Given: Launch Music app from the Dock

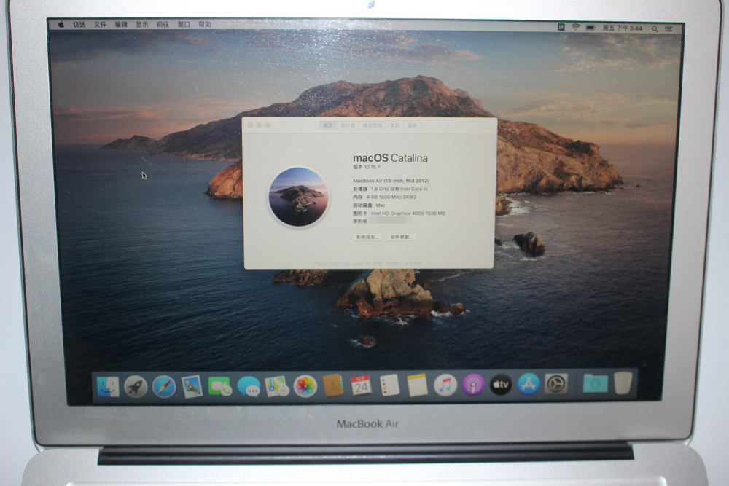Looking at the screenshot, I should 445,385.
